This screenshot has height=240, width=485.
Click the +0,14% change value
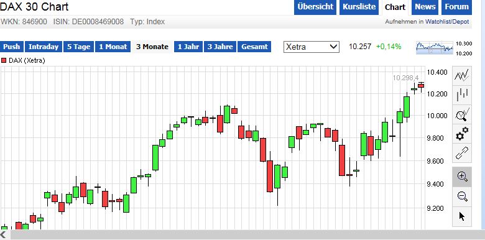(389, 47)
